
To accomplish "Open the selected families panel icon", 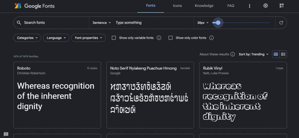I will [282, 6].
